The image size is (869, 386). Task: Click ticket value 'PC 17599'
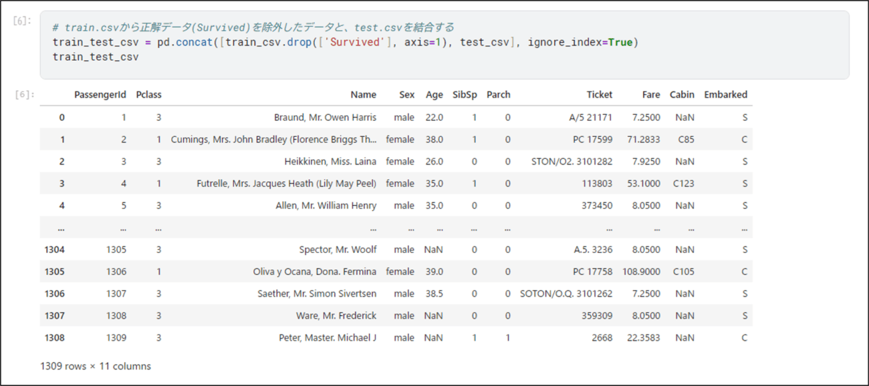click(x=592, y=140)
